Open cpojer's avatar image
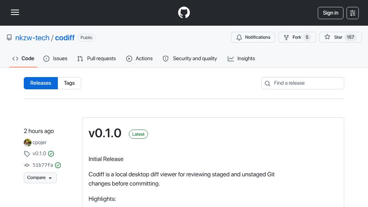The width and height of the screenshot is (368, 207). click(28, 143)
